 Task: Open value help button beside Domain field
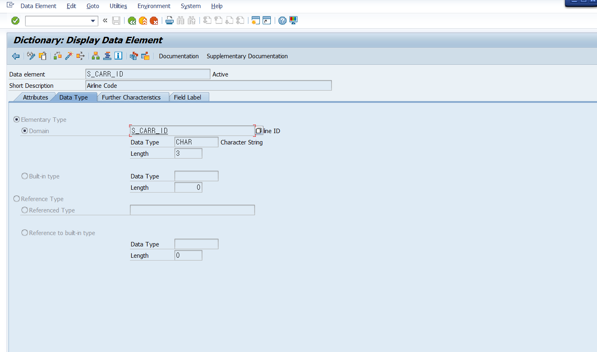coord(259,131)
